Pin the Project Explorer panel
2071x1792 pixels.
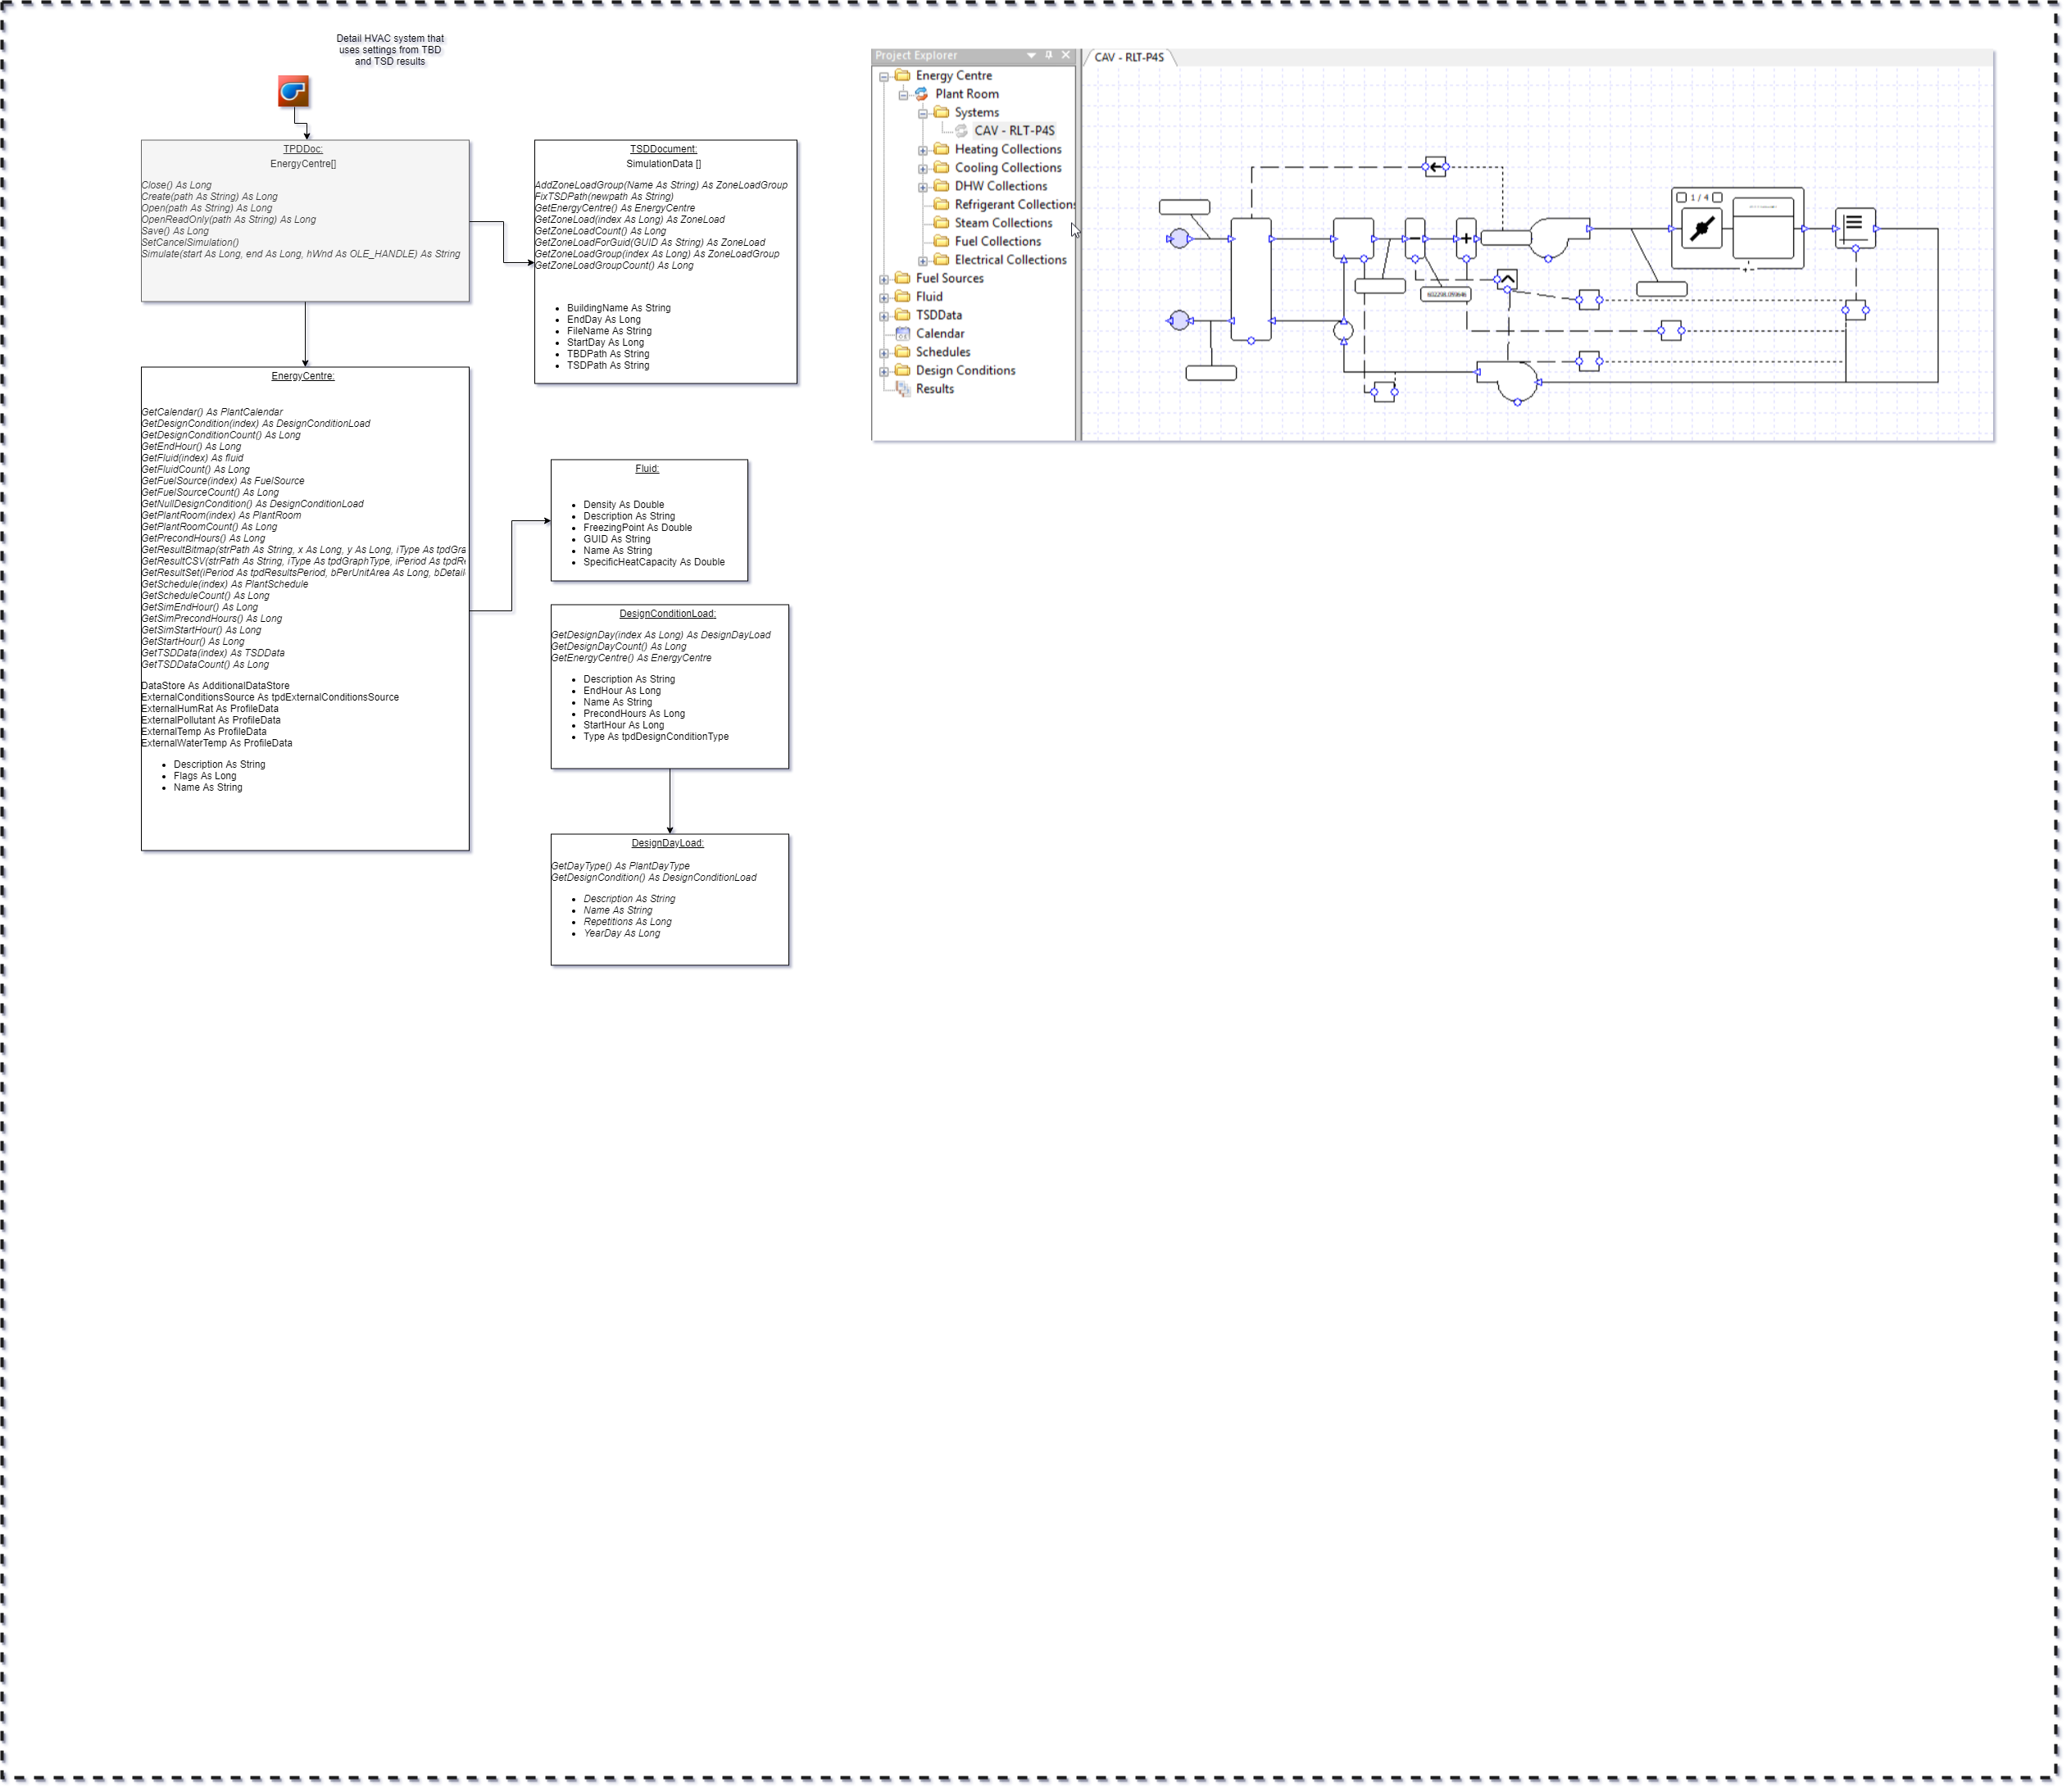1048,56
